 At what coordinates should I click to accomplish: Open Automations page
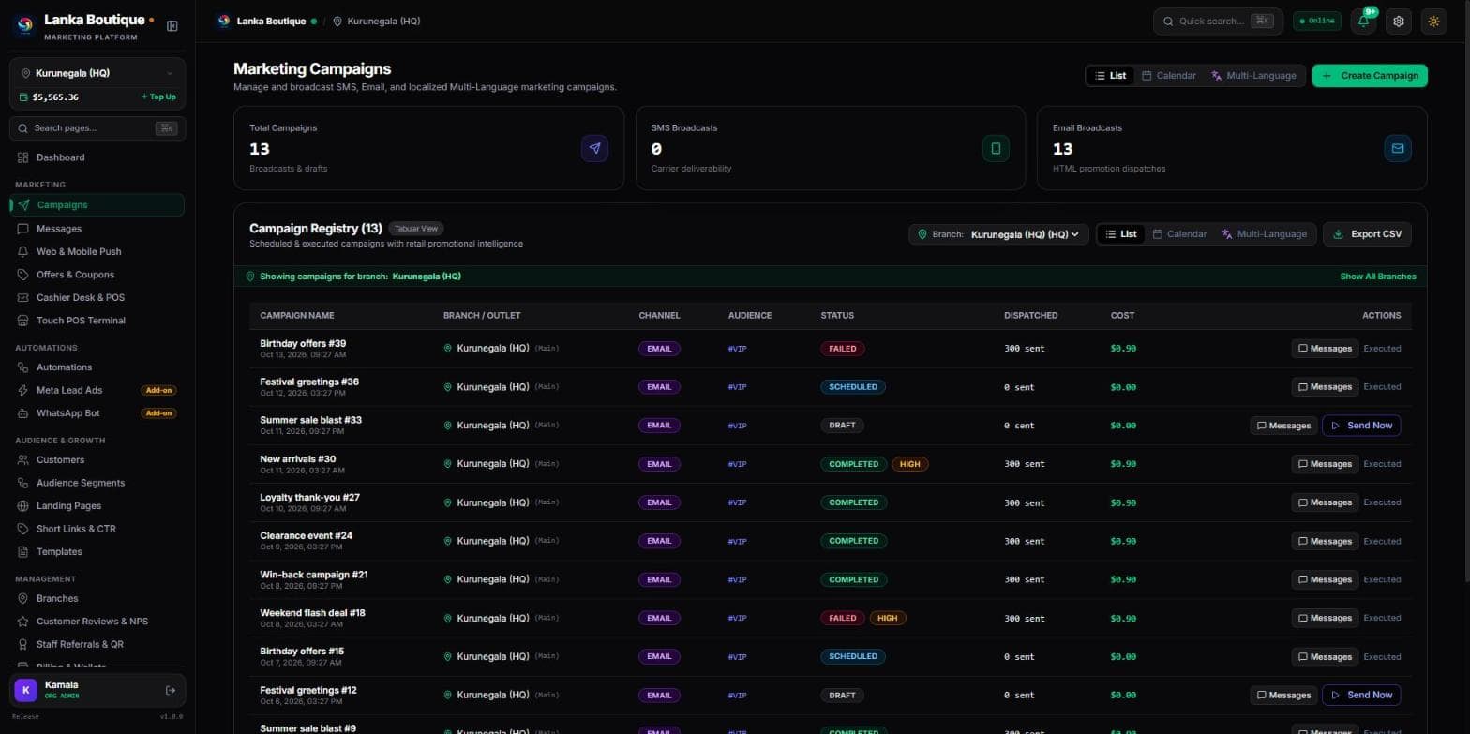97,367
